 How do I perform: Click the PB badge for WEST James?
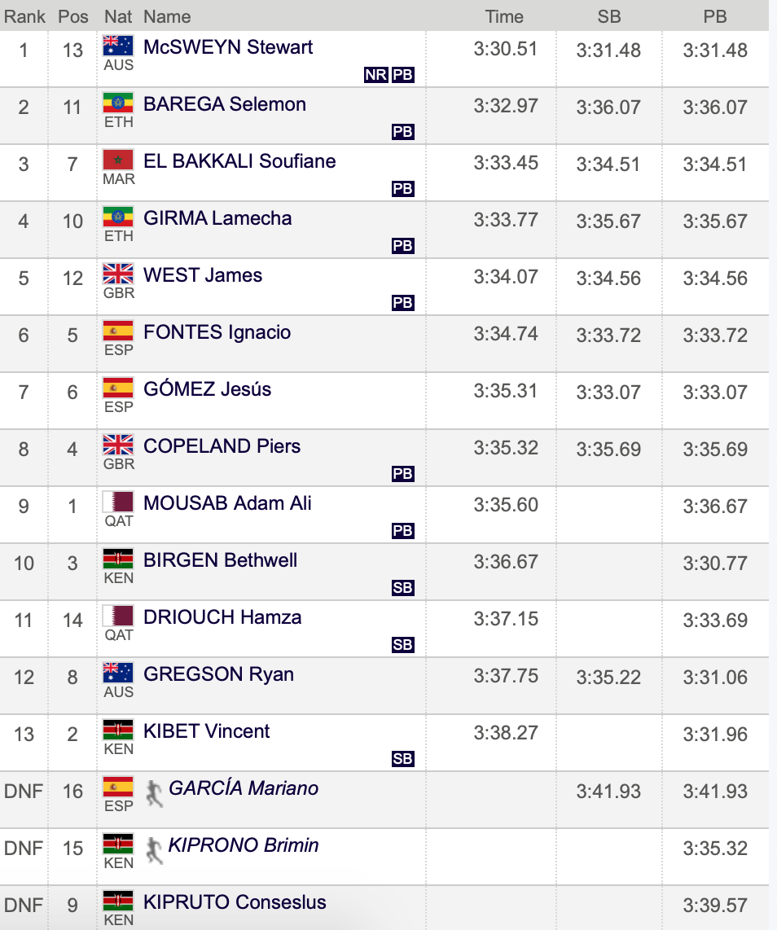(x=402, y=302)
